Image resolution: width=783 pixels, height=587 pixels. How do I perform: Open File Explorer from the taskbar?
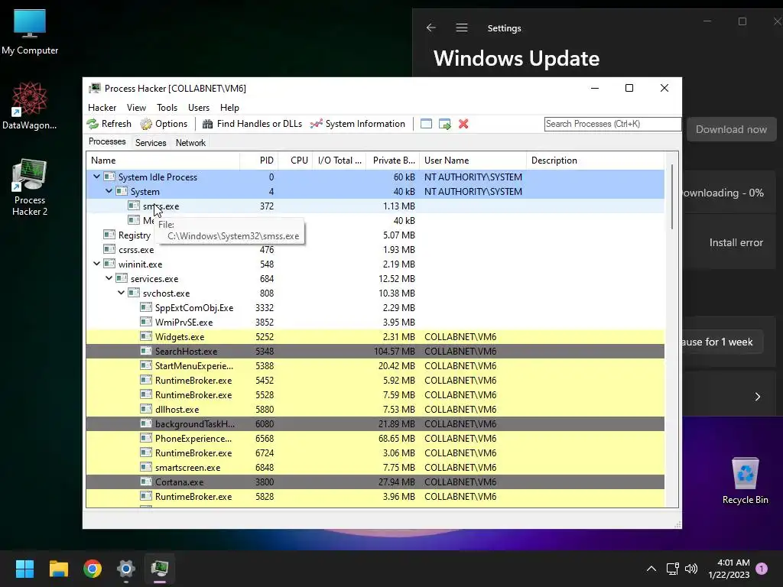(x=58, y=569)
